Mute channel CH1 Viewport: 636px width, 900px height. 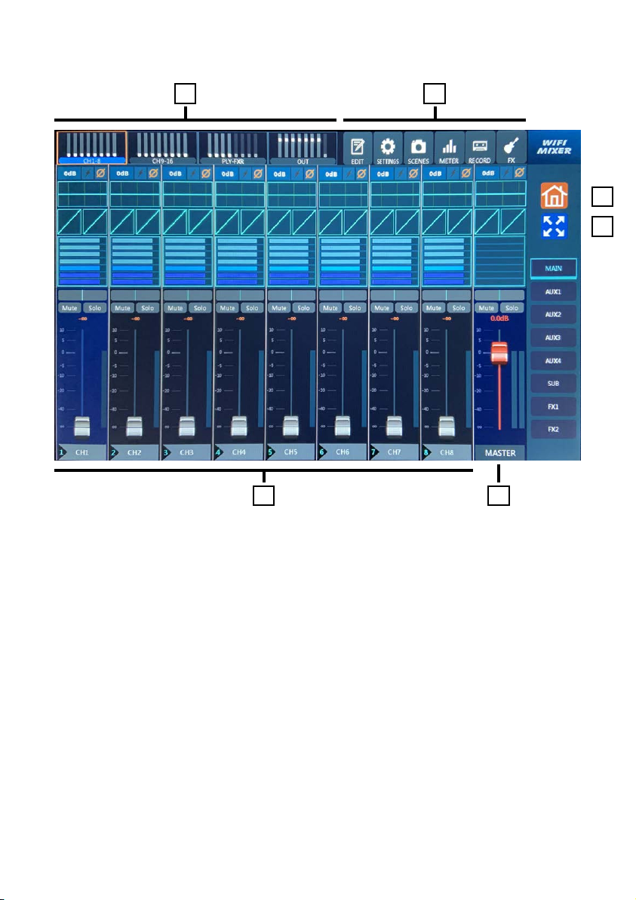coord(69,307)
